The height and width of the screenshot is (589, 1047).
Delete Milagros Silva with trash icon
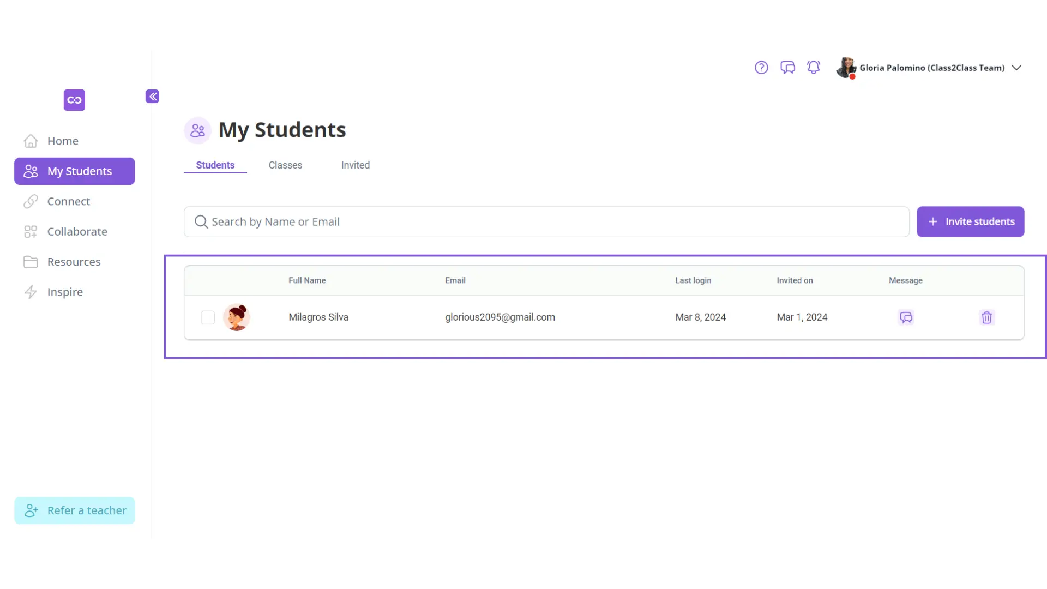(x=986, y=317)
